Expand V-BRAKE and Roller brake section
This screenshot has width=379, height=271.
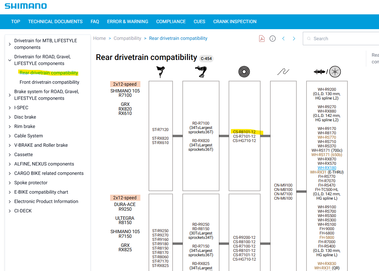[10, 145]
